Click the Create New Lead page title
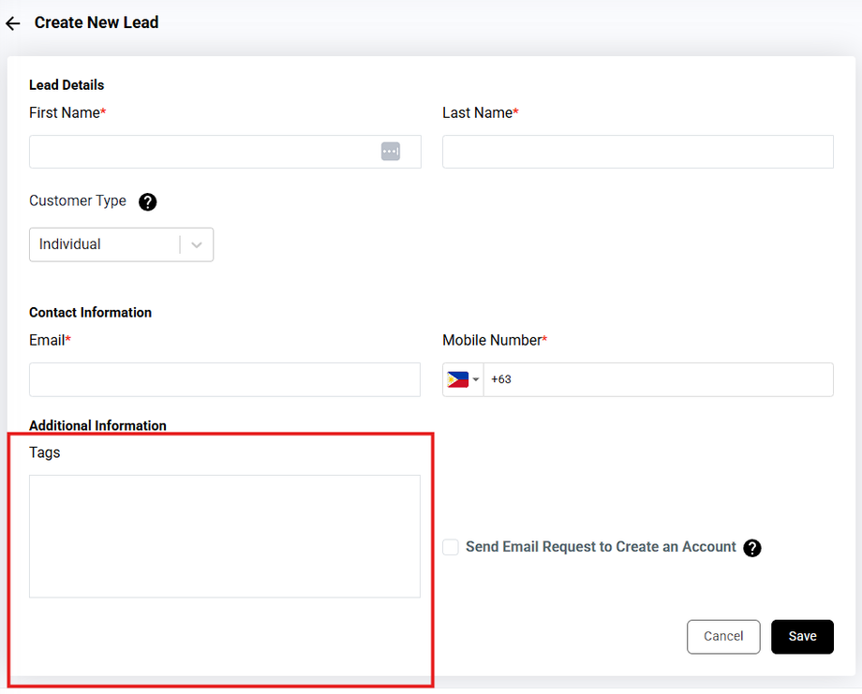Image resolution: width=862 pixels, height=694 pixels. click(97, 22)
